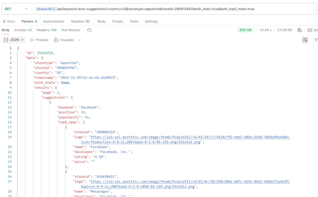
Task: Open the Cookies (1) response tab
Action: pos(23,30)
